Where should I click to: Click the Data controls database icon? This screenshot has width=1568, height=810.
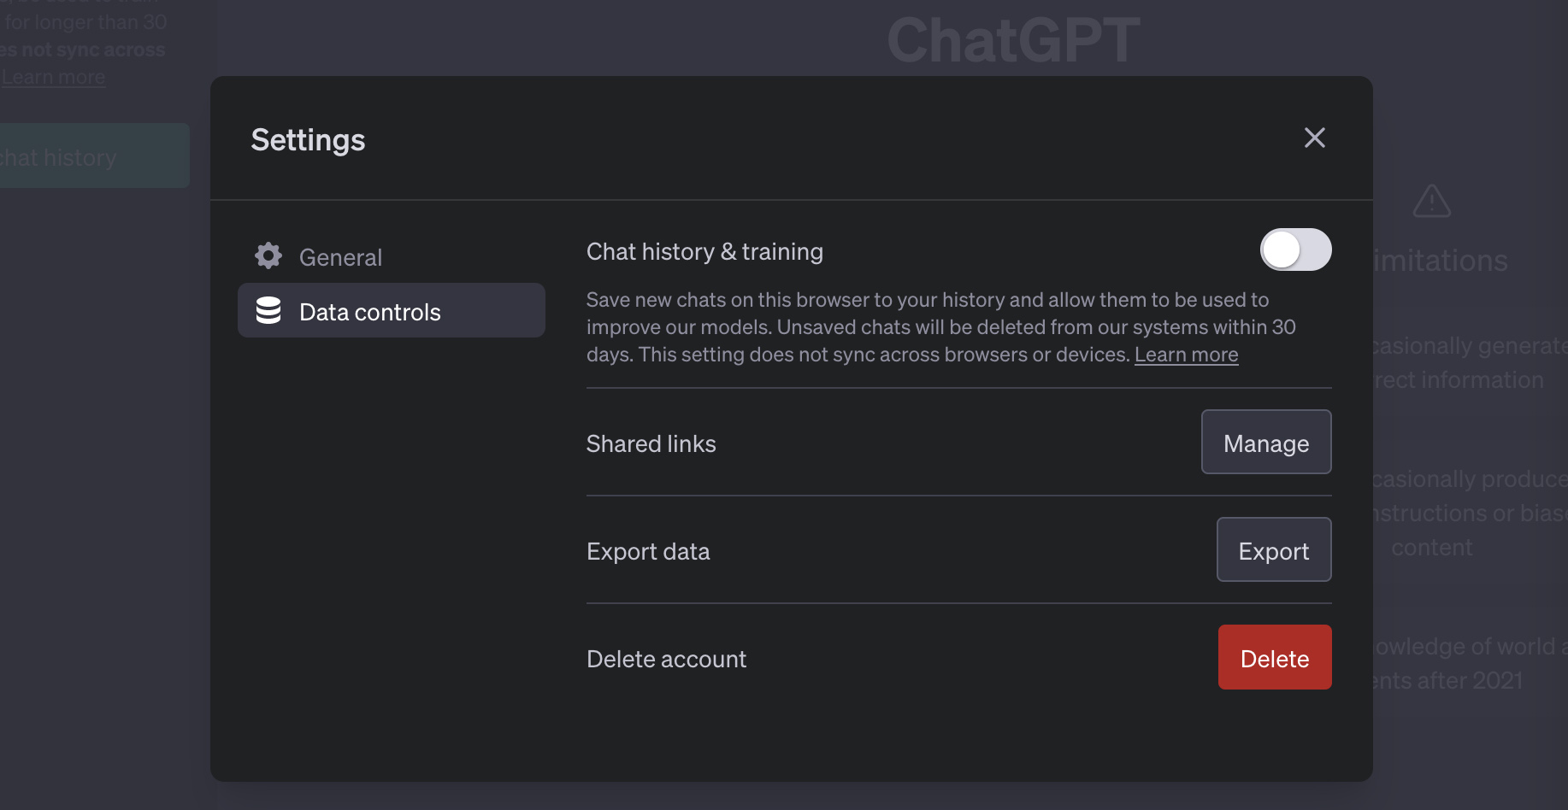[268, 311]
